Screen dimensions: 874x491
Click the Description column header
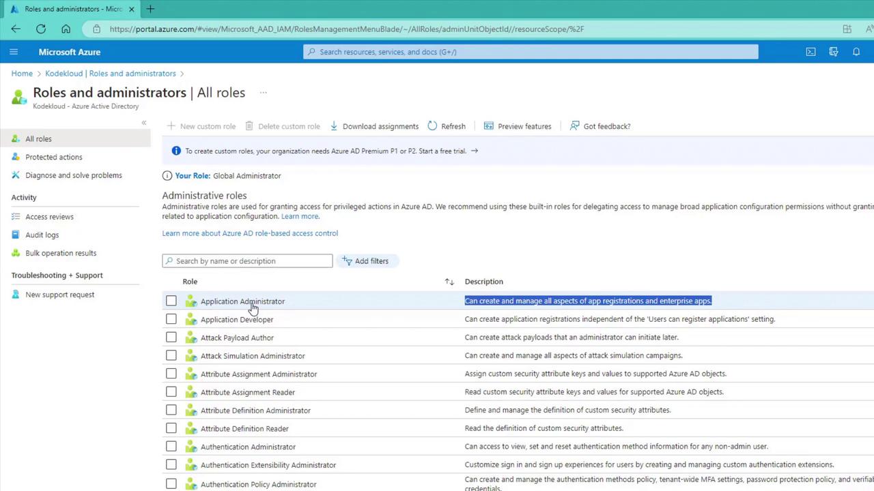click(x=484, y=282)
